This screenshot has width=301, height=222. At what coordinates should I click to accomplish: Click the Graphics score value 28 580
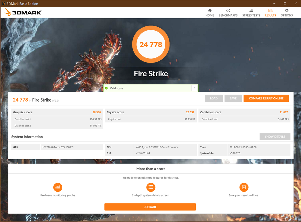[97, 112]
